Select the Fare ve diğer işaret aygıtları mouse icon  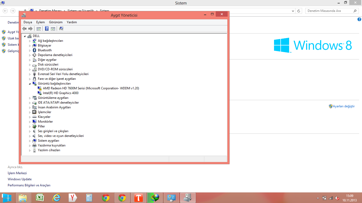tap(34, 79)
